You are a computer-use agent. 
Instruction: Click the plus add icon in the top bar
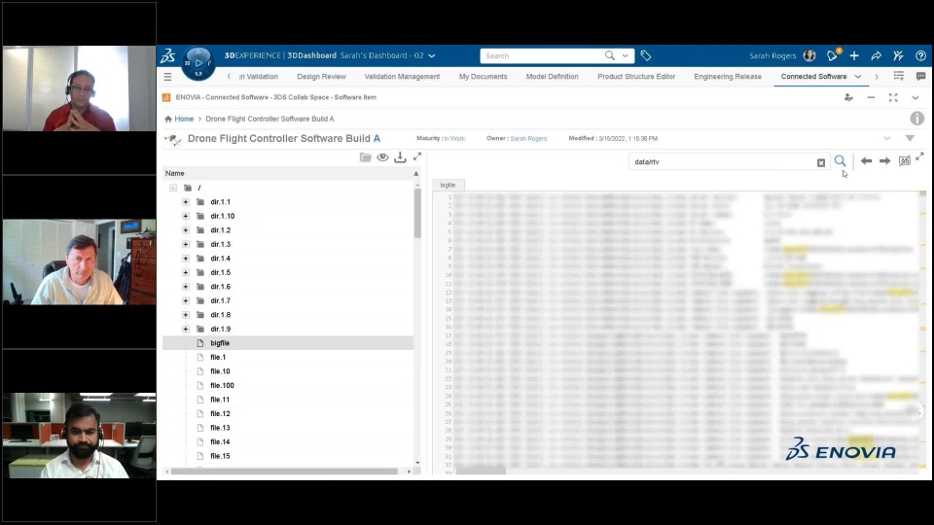854,55
